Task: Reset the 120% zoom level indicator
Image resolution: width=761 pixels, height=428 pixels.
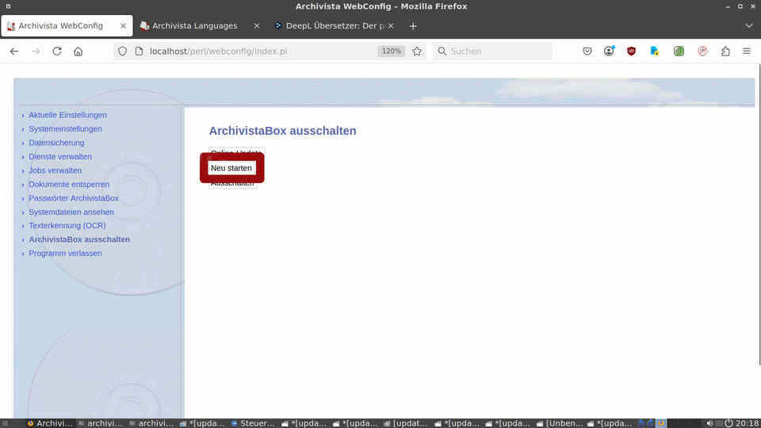Action: point(391,51)
